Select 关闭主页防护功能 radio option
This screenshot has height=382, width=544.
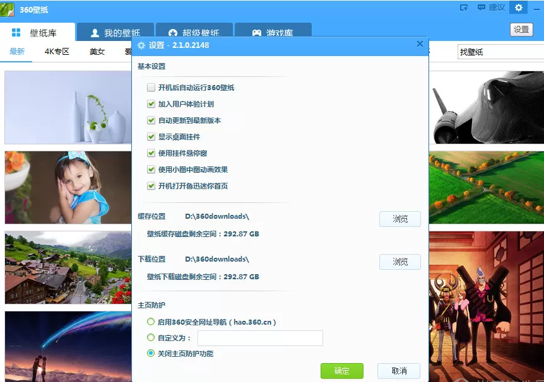pyautogui.click(x=151, y=353)
